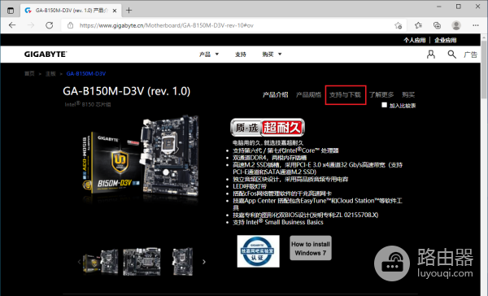Expand the 购买 dropdown in the top menu

[x=272, y=54]
